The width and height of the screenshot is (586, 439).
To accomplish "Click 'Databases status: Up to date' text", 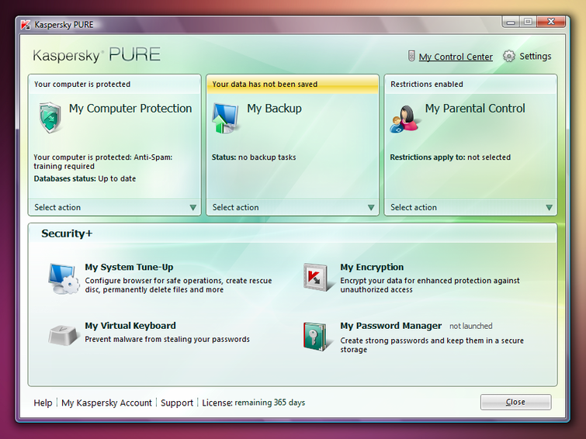I will pos(85,178).
